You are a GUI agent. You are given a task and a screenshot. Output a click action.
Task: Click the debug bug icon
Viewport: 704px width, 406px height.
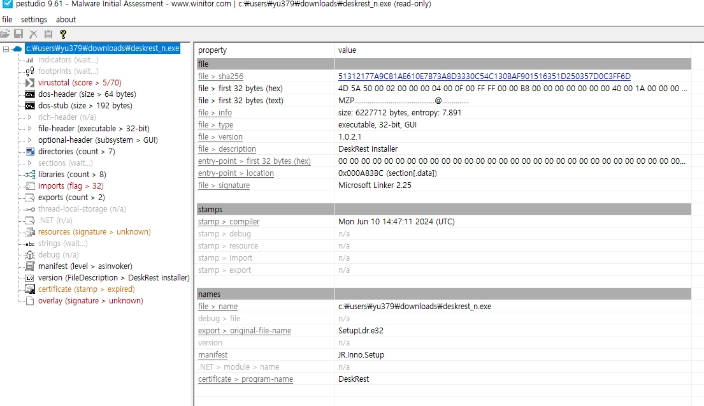coord(30,255)
